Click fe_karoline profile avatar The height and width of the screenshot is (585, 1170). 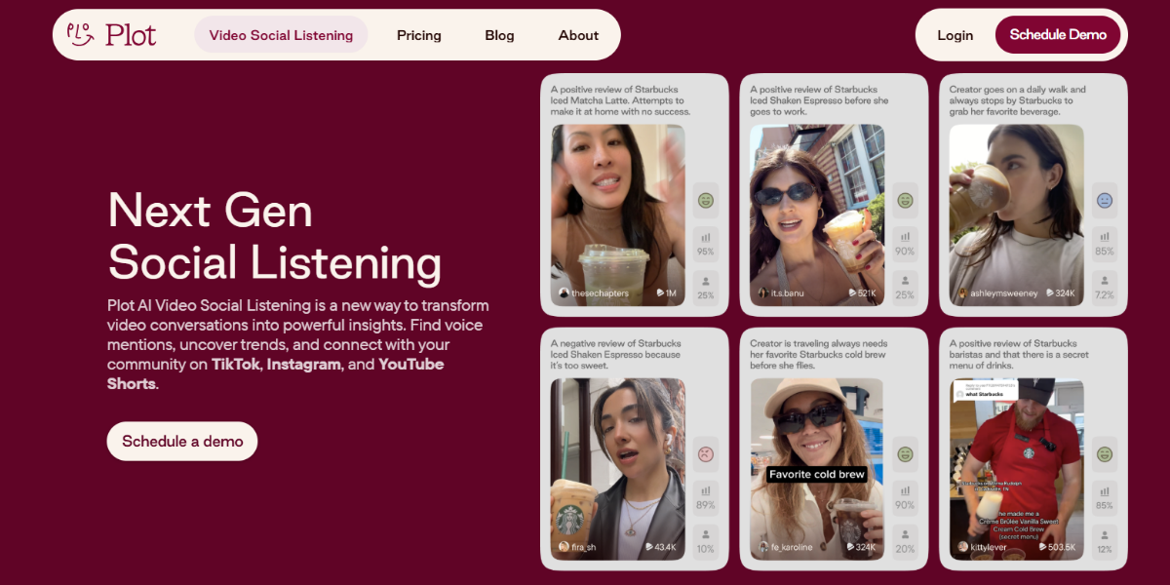763,547
